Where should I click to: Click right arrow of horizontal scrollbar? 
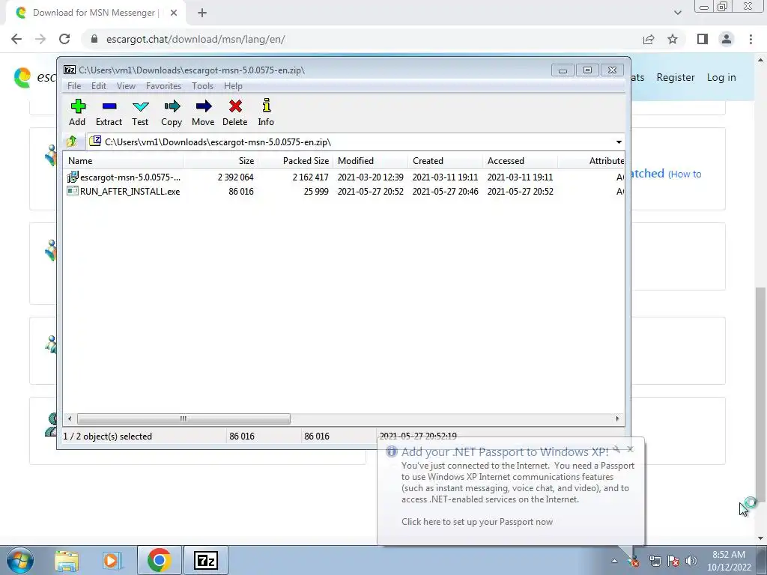617,419
